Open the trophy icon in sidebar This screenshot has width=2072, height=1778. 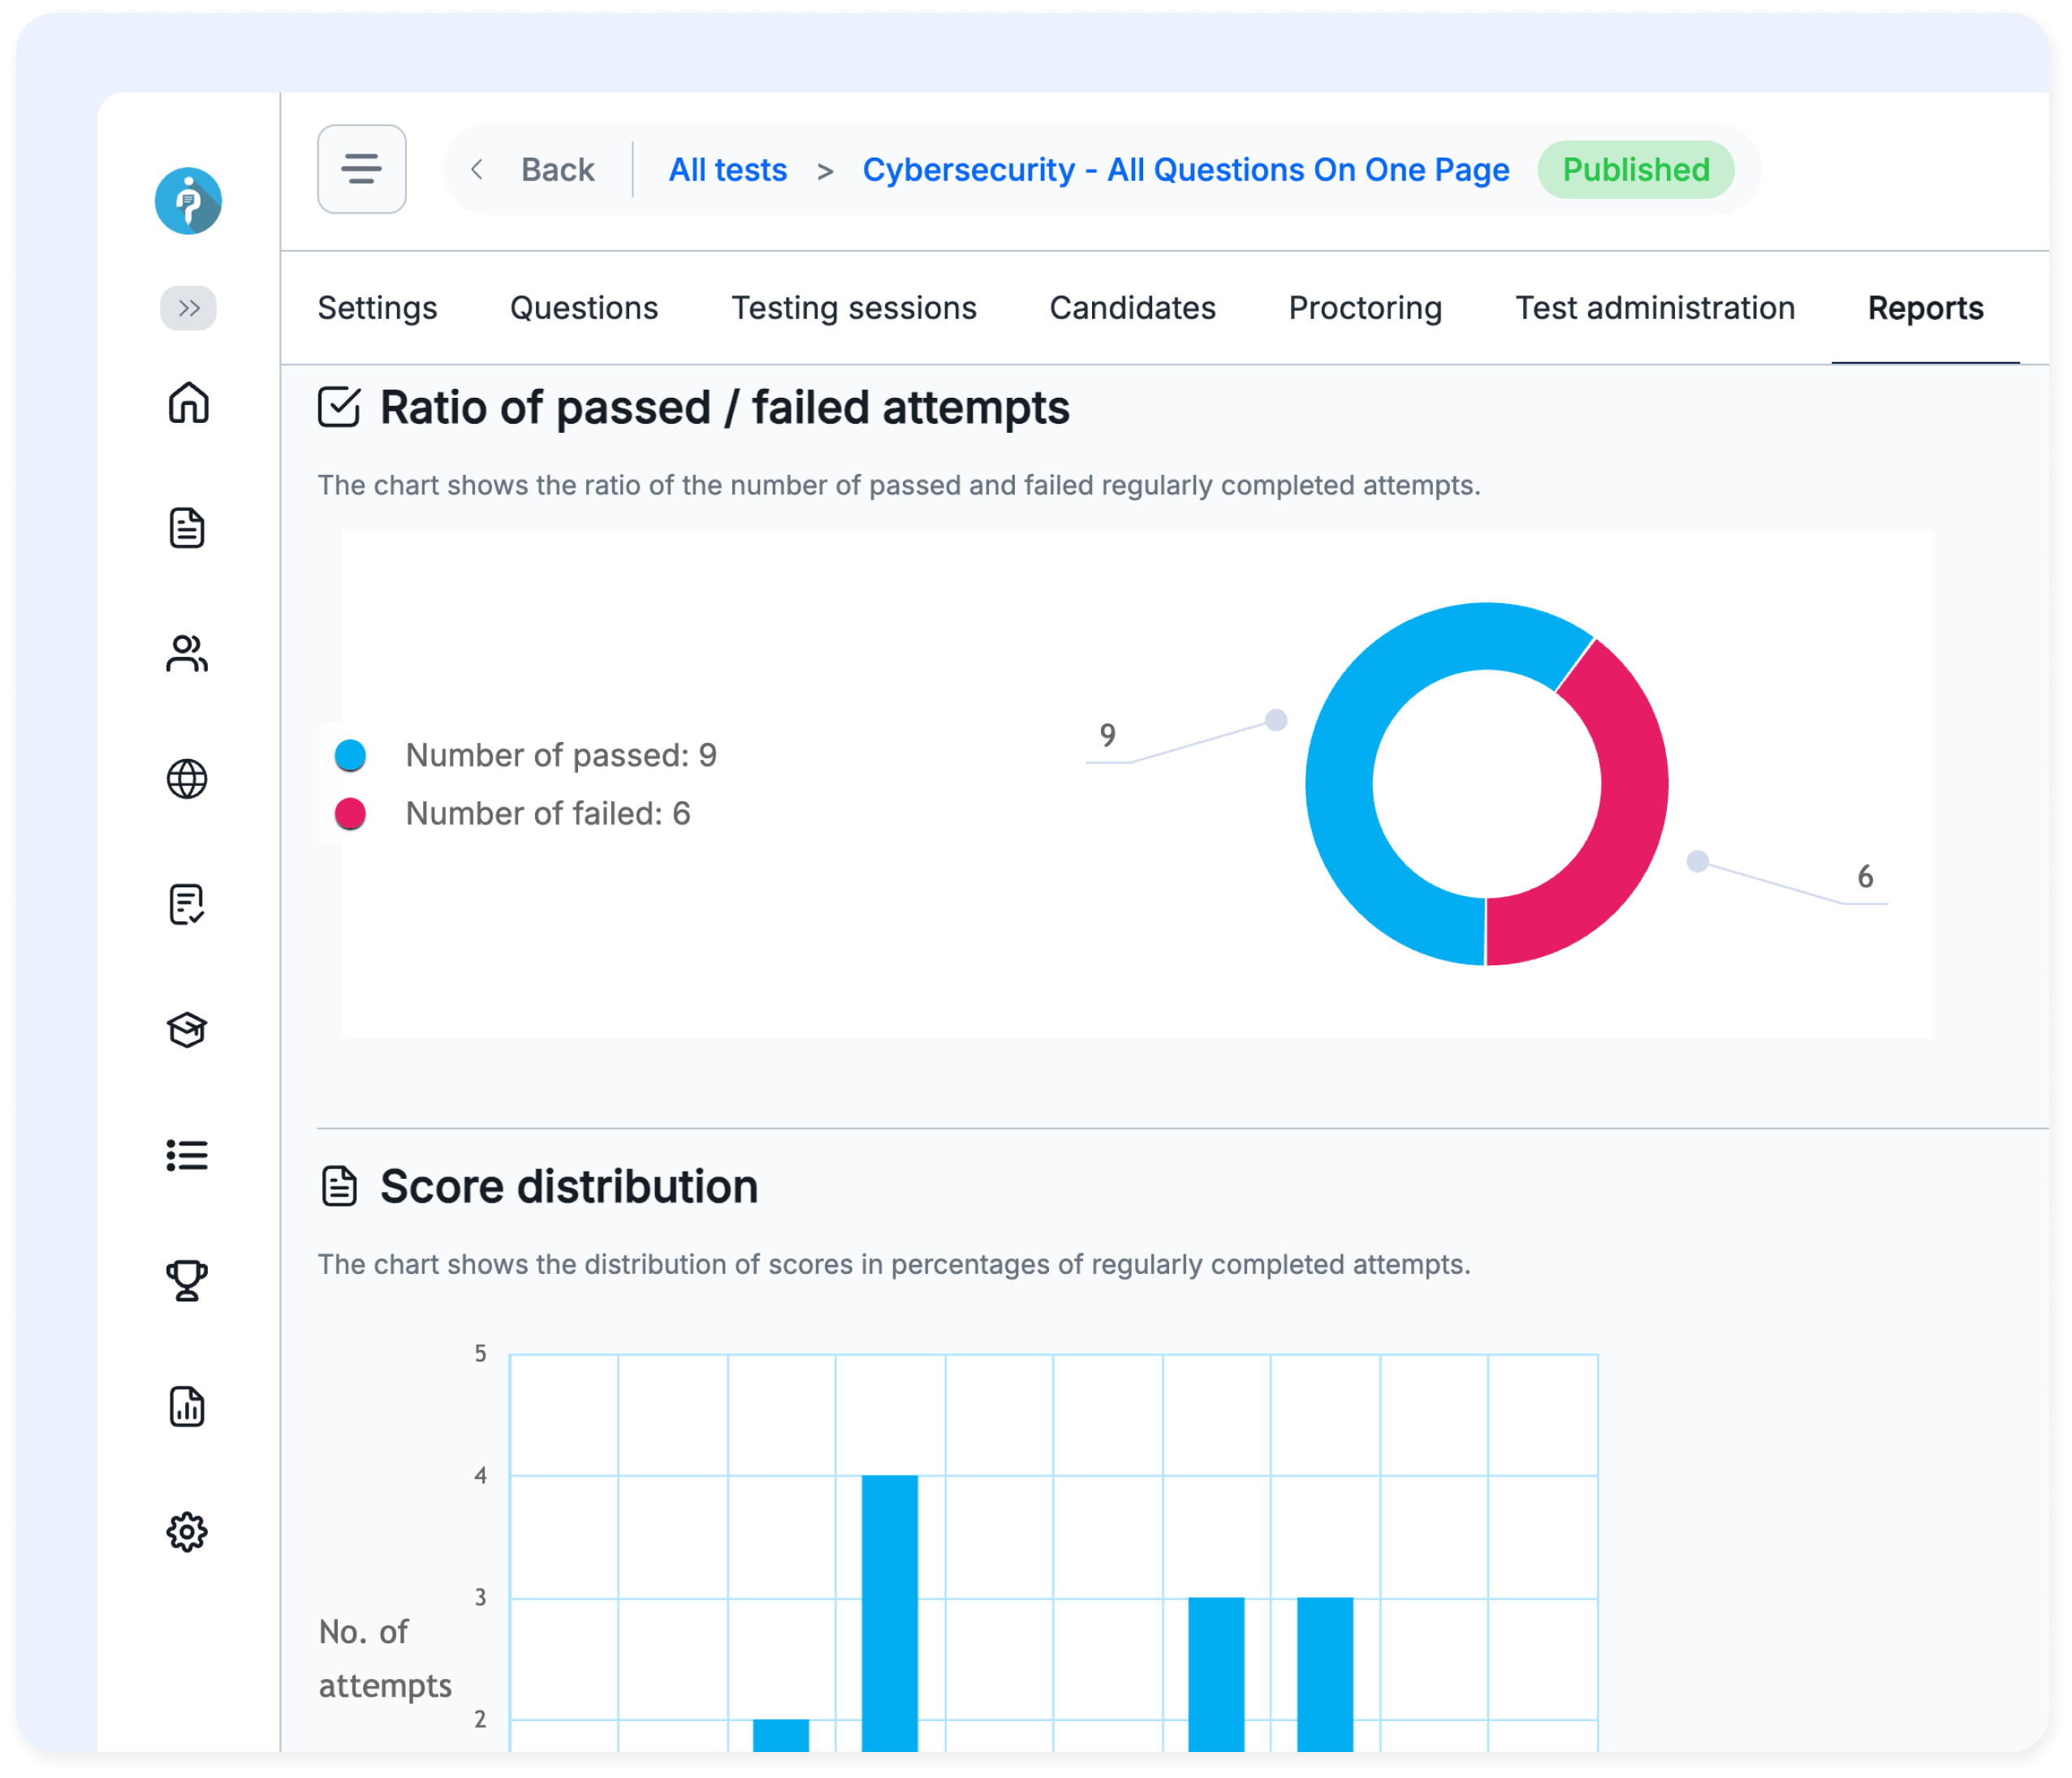[187, 1280]
